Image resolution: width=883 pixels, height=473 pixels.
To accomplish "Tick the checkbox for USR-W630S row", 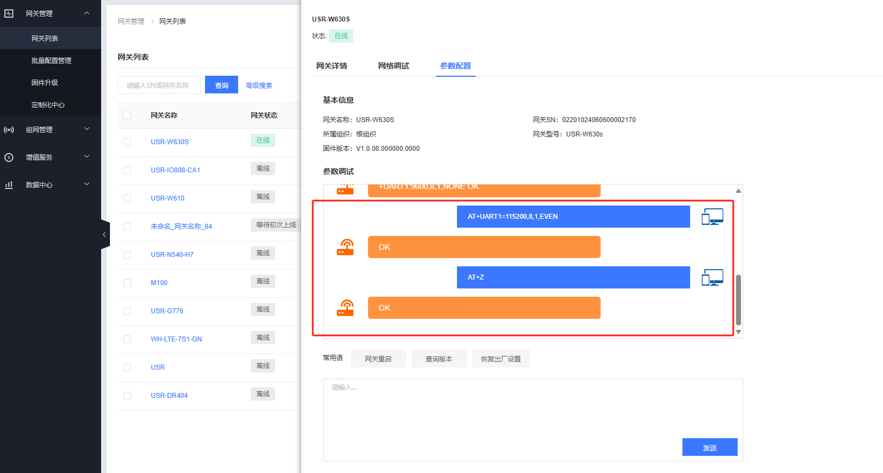I will 127,142.
